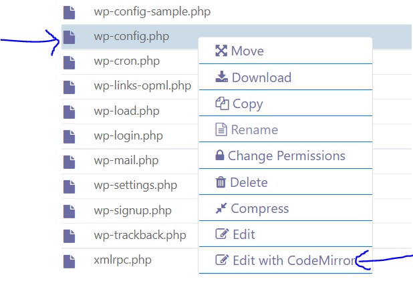413x285 pixels.
Task: Click file icon beside wp-settings.php
Action: [x=70, y=187]
